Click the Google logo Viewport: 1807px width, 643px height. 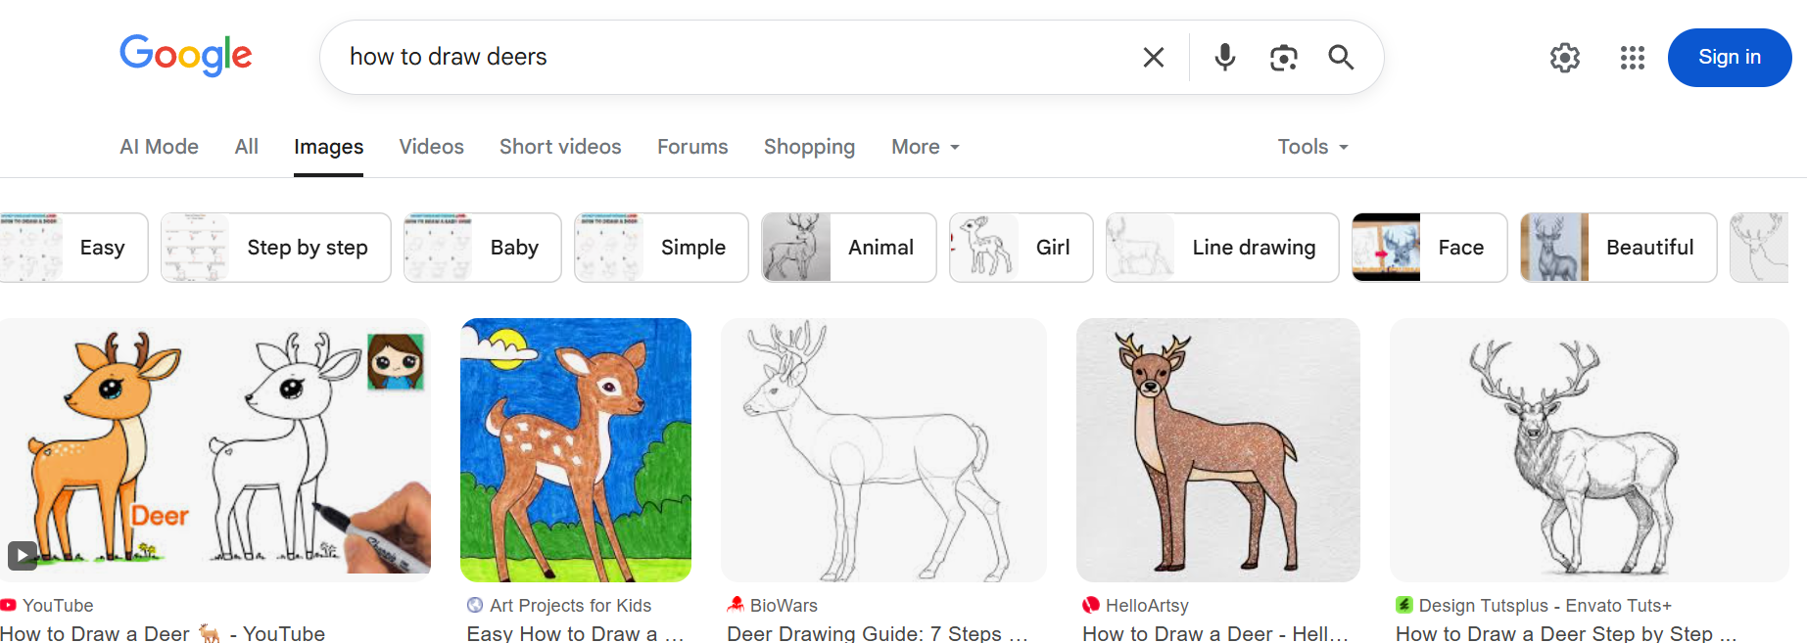pos(186,56)
